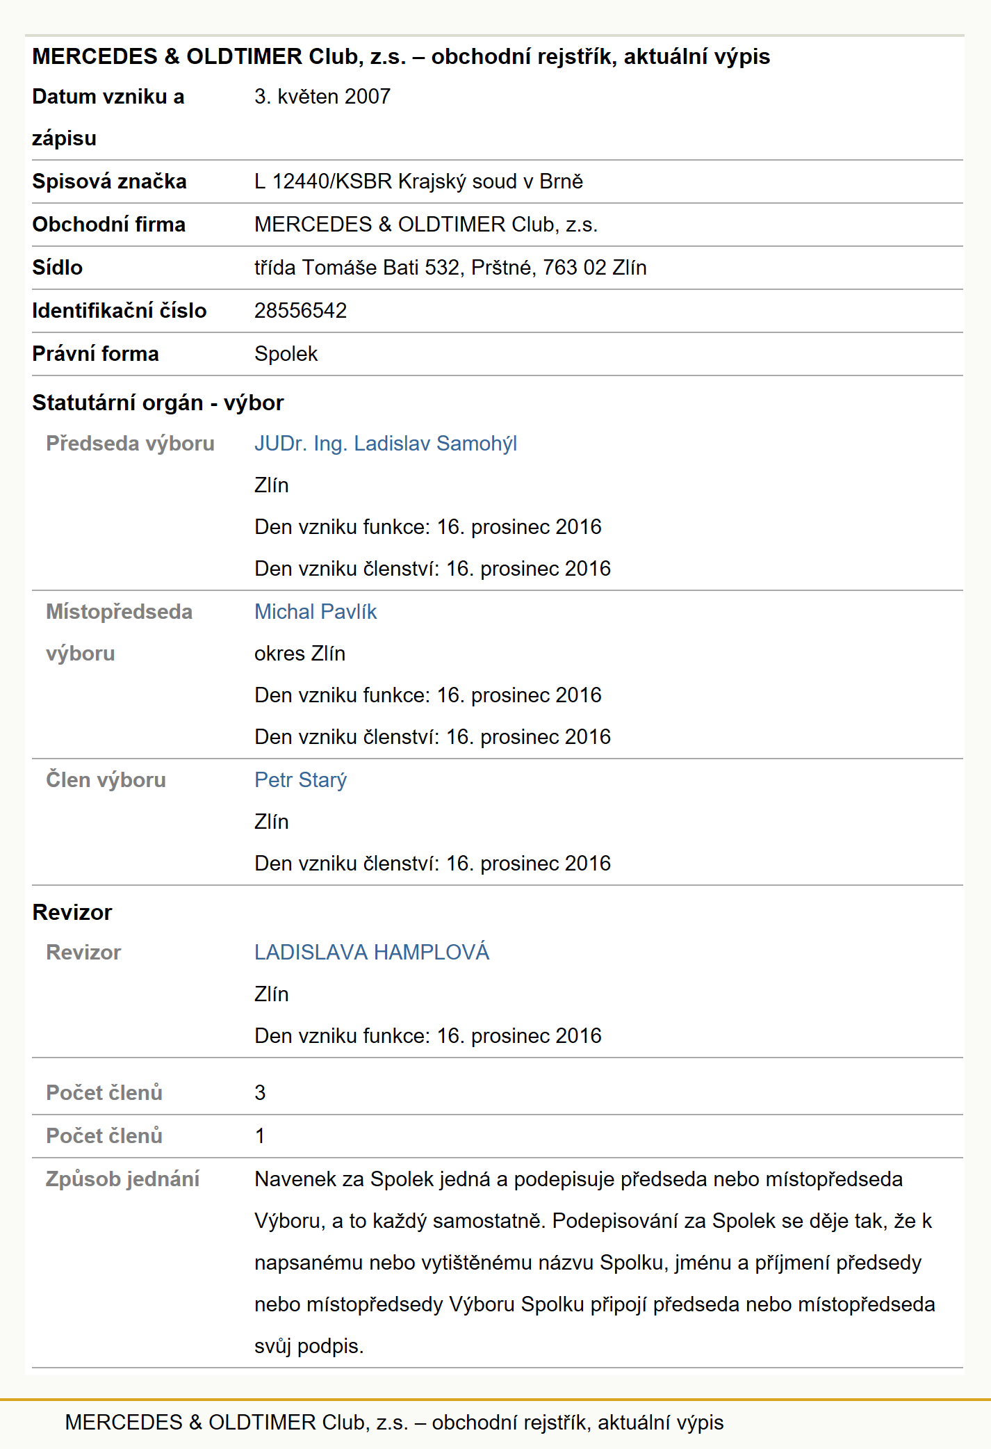991x1449 pixels.
Task: Click the Statutární orgán - výbor heading
Action: point(158,403)
